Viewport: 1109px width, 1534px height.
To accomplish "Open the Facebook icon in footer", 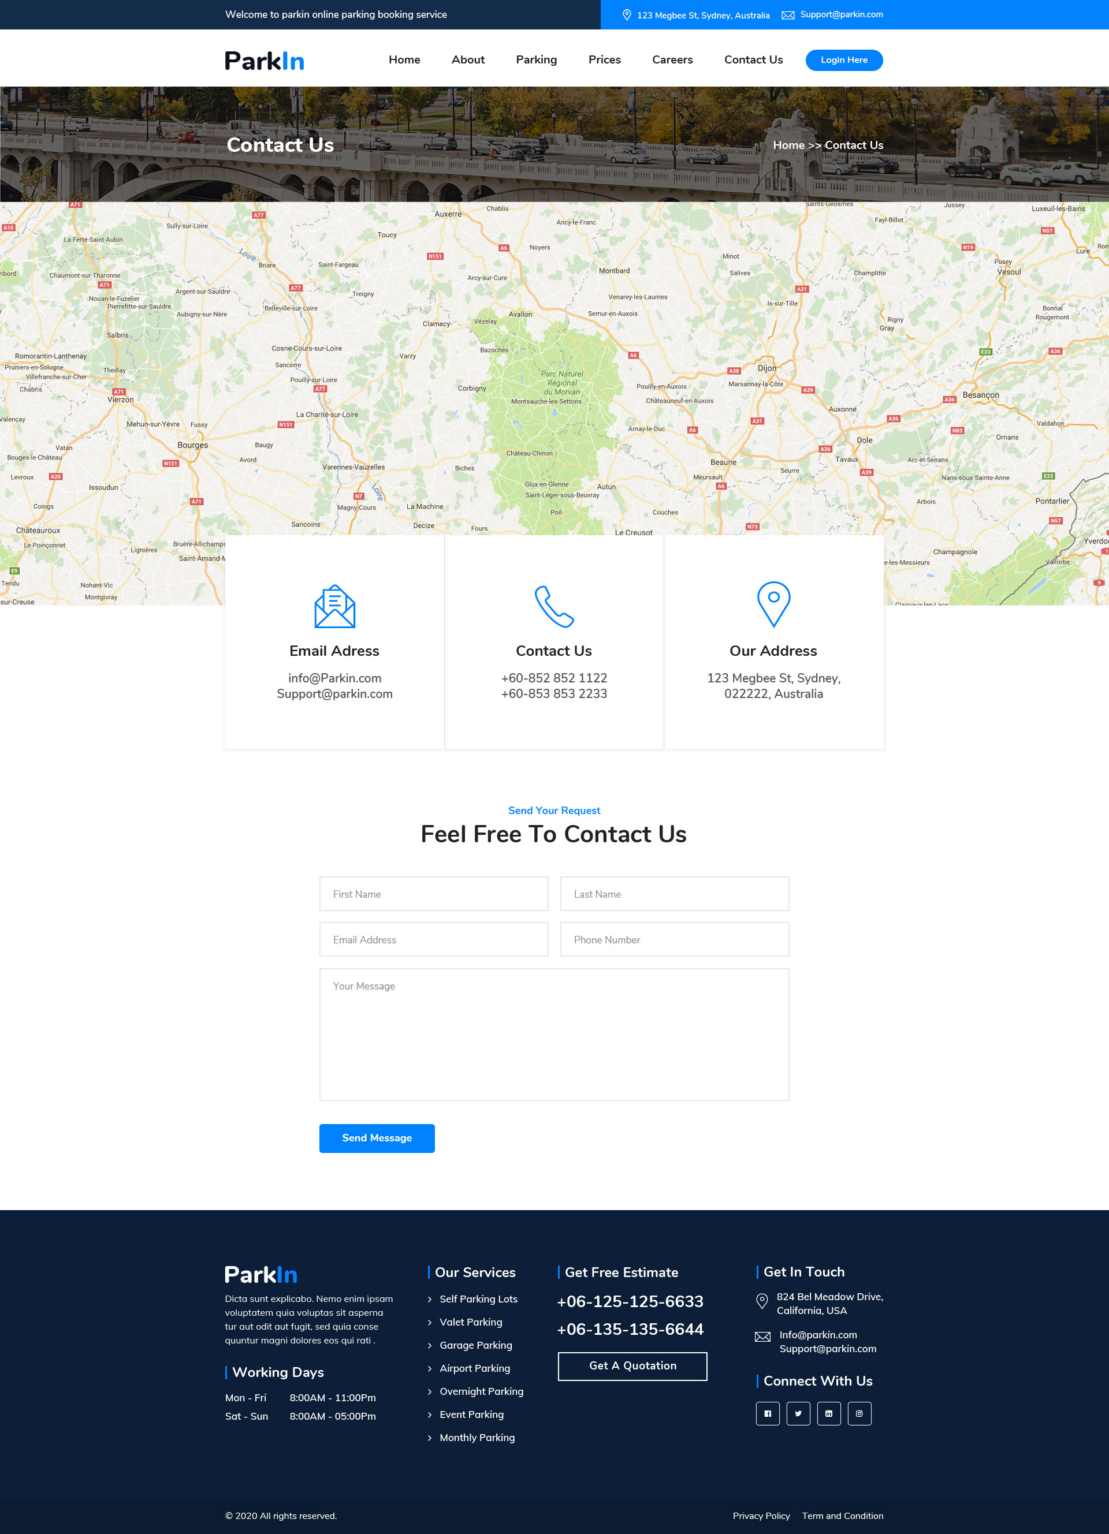I will [x=767, y=1413].
